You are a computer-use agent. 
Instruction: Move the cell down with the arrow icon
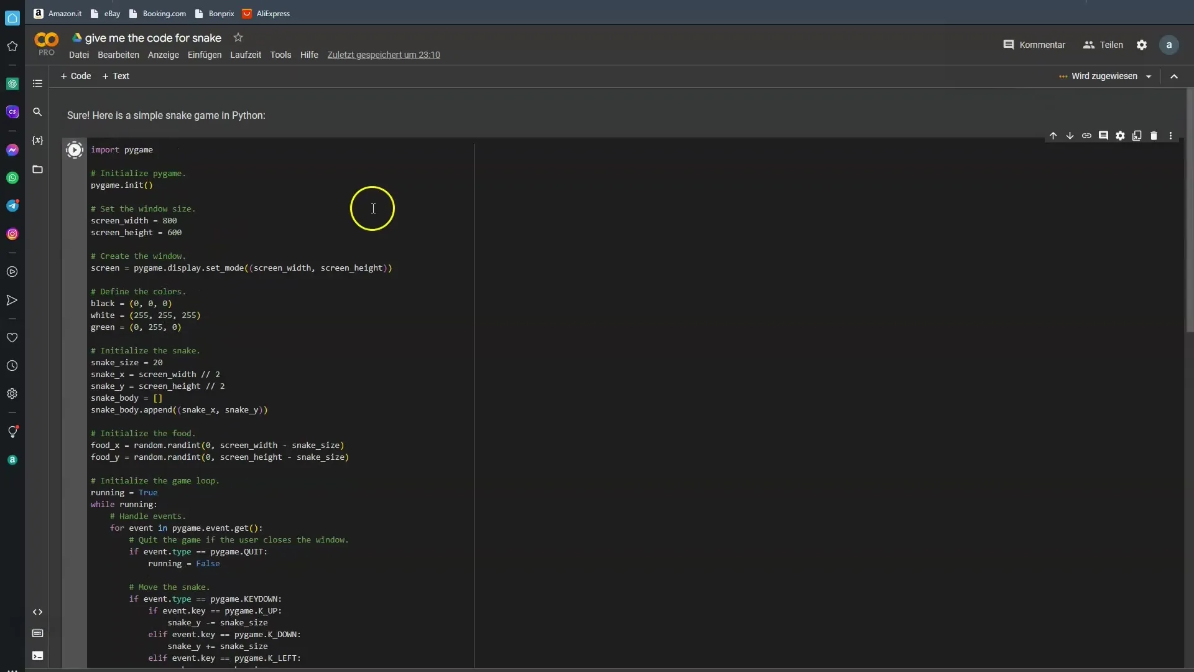[x=1070, y=136]
